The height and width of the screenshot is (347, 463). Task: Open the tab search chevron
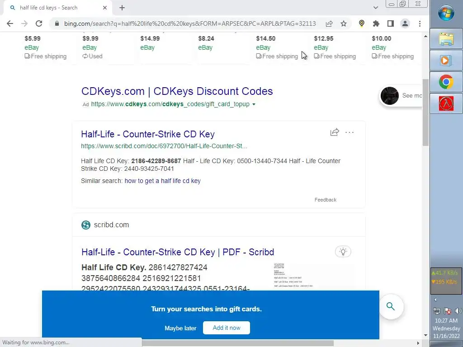point(376,8)
